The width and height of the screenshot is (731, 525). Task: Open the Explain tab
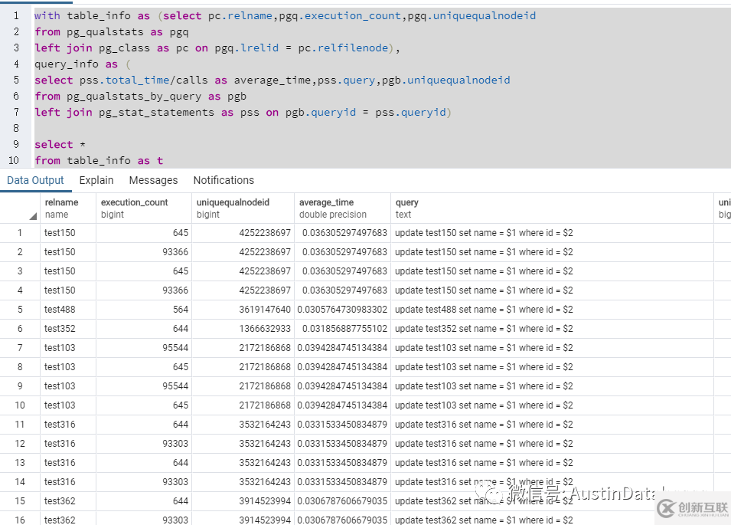point(96,180)
